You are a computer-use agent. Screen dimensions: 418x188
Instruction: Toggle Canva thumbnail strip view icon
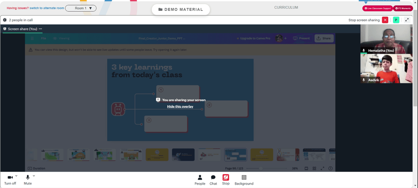[306, 168]
